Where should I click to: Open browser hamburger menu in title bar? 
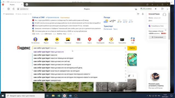coord(152,4)
